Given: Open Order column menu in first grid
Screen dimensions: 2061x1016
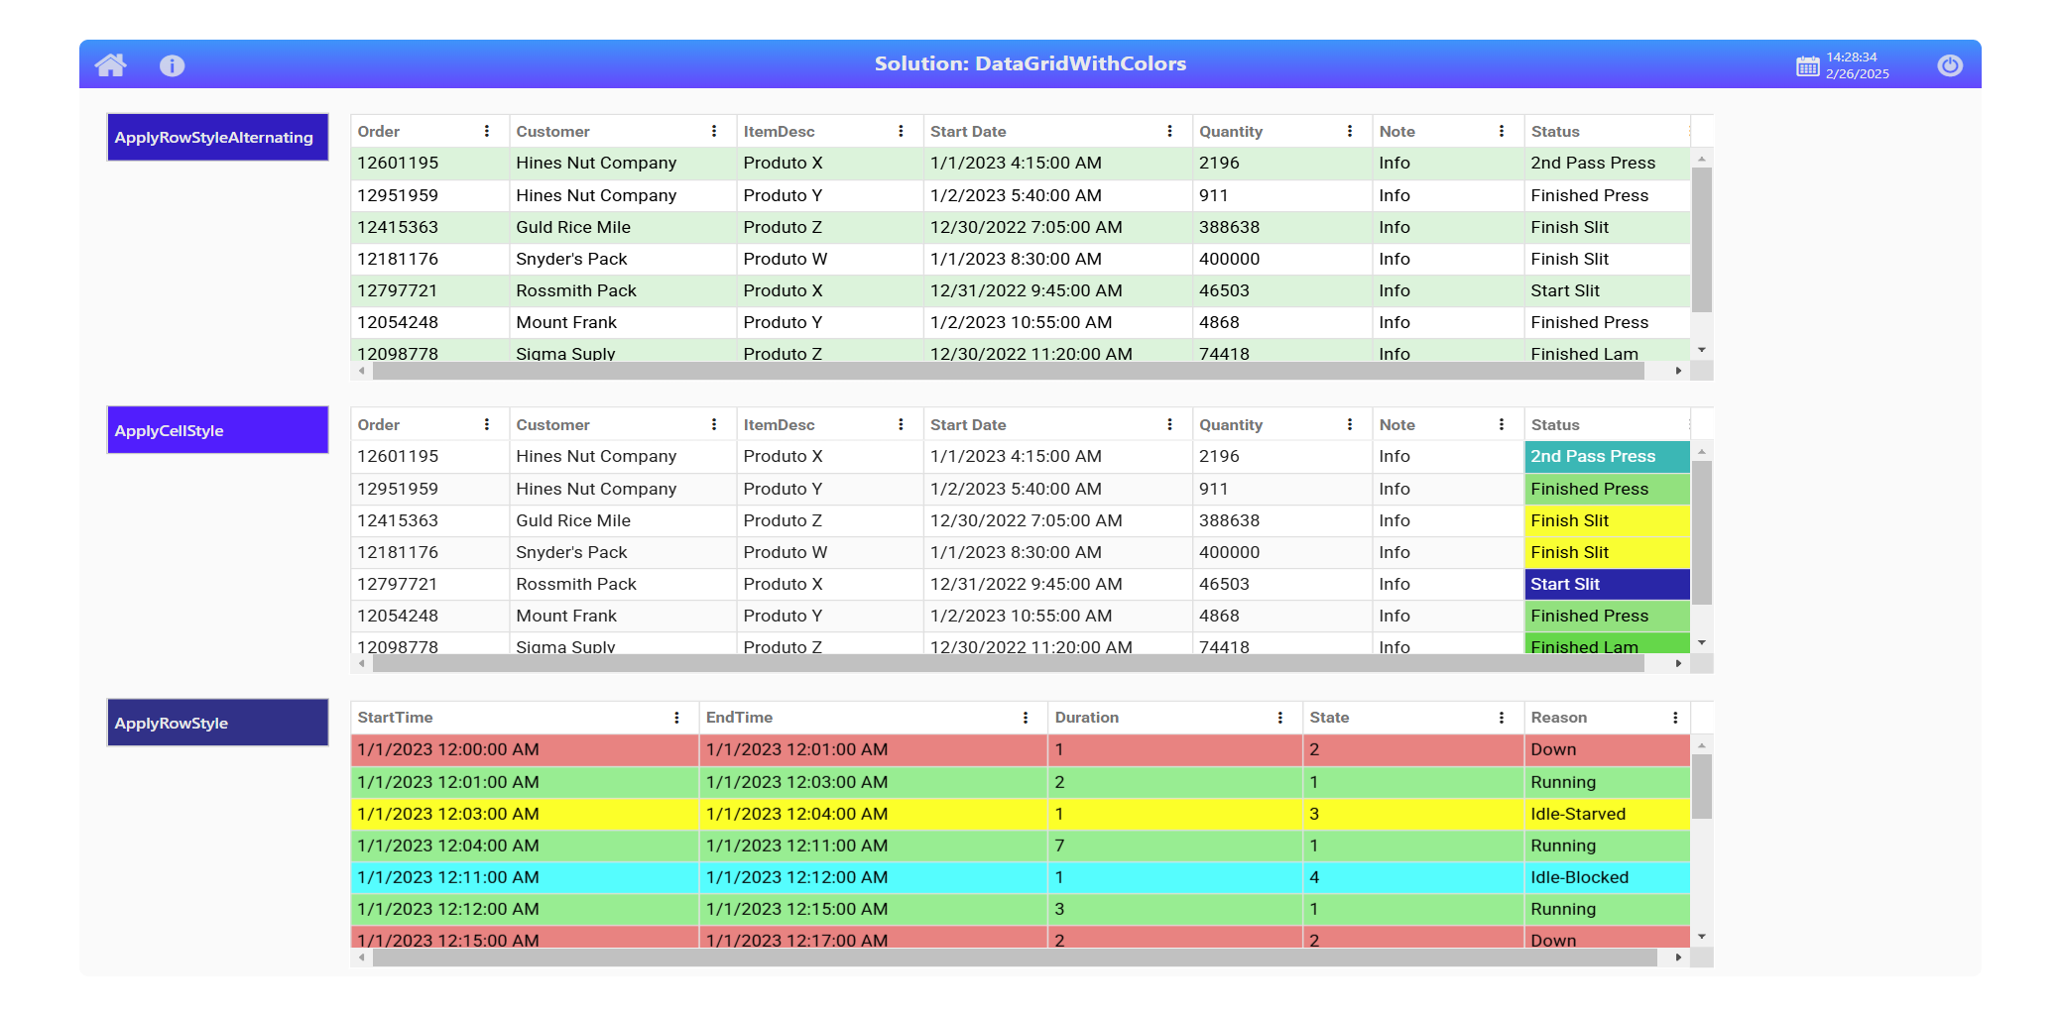Looking at the screenshot, I should 487,131.
